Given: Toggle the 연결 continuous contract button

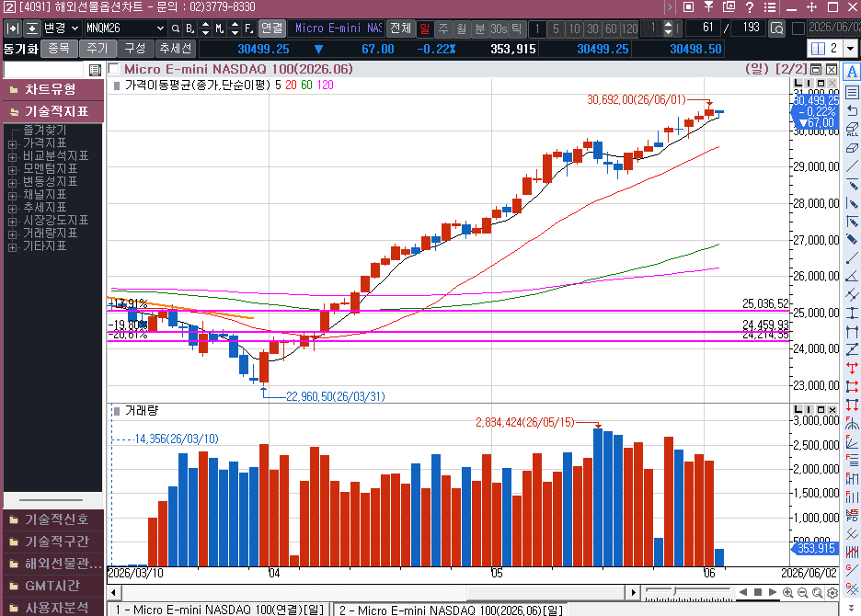Looking at the screenshot, I should [x=271, y=28].
